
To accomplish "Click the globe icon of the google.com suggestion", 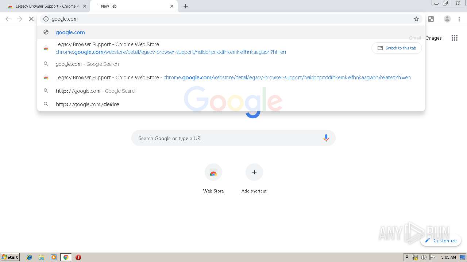I will click(46, 32).
